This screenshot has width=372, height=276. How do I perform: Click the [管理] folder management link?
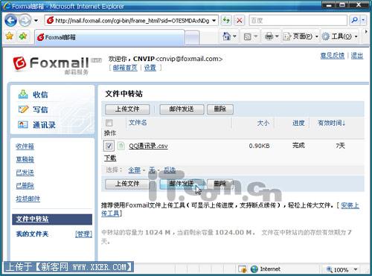[83, 234]
